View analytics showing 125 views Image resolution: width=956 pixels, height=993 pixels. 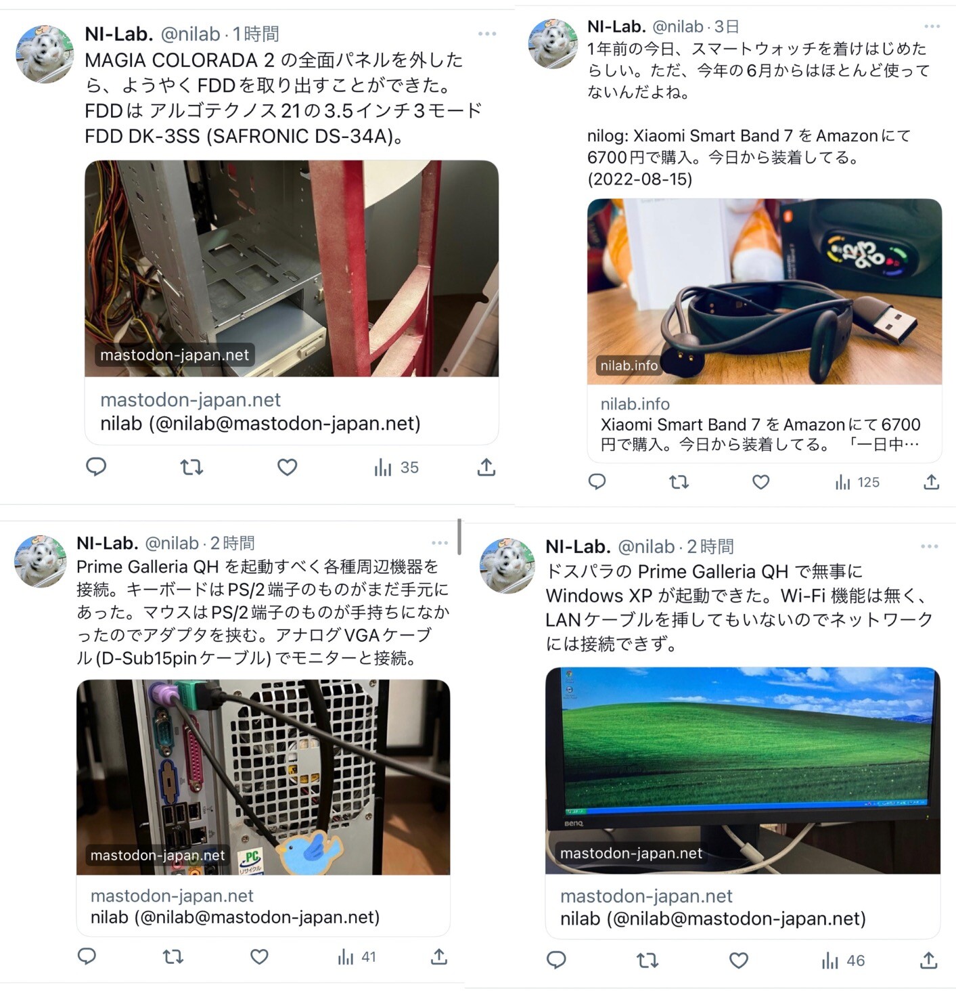(857, 482)
